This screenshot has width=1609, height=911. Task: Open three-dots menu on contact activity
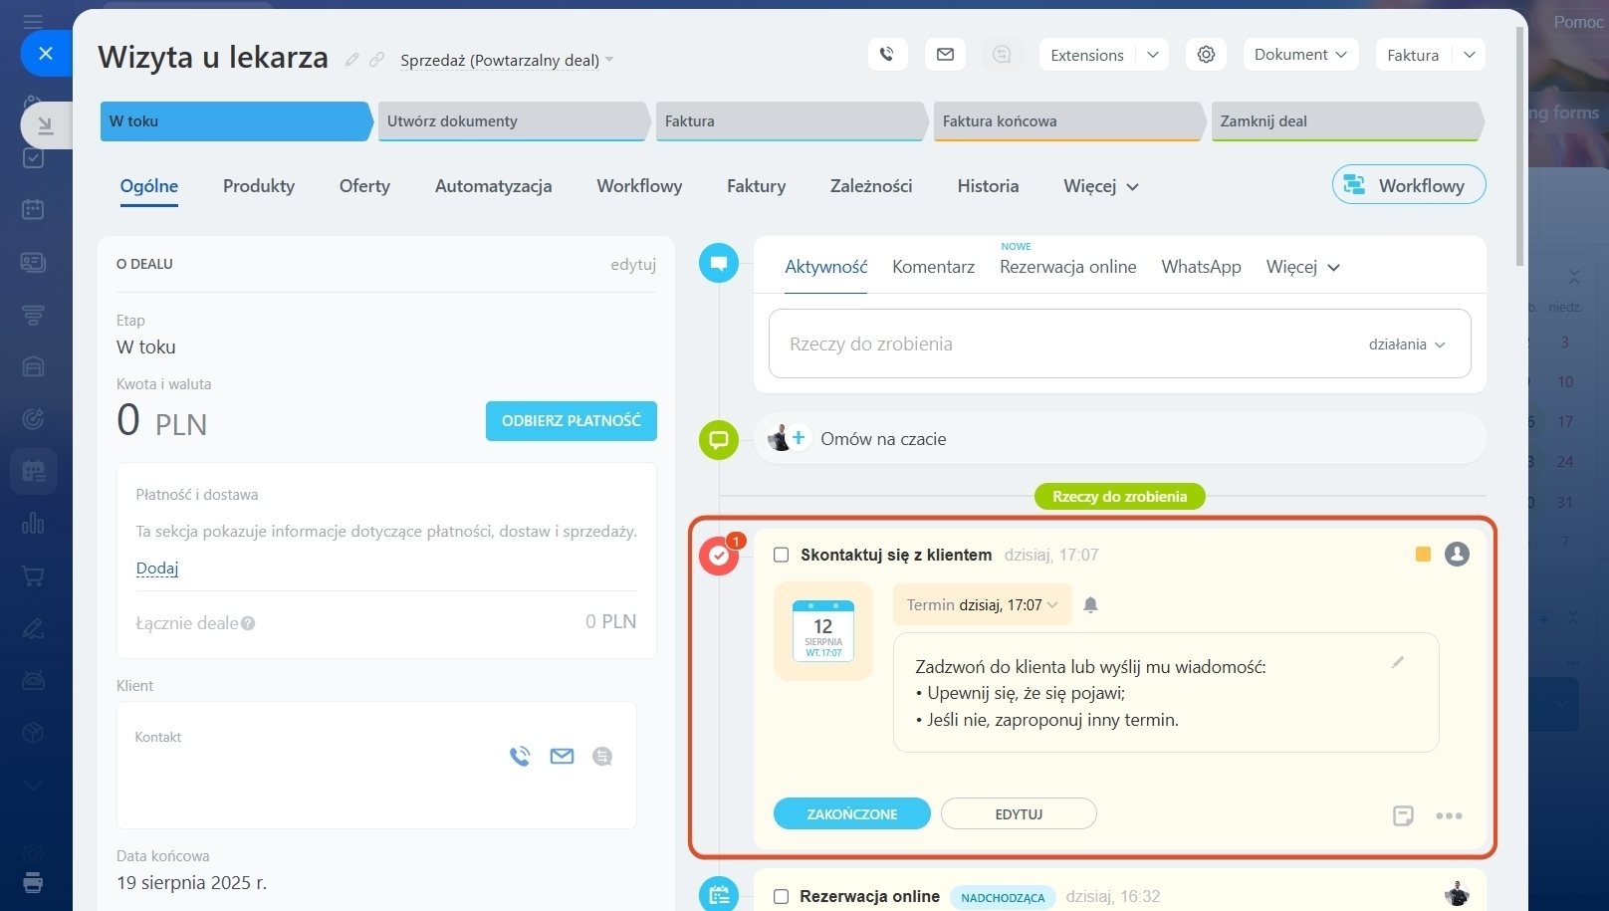coord(1449,815)
